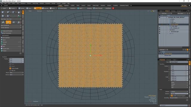Switch to Polygons selection mode

point(38,8)
